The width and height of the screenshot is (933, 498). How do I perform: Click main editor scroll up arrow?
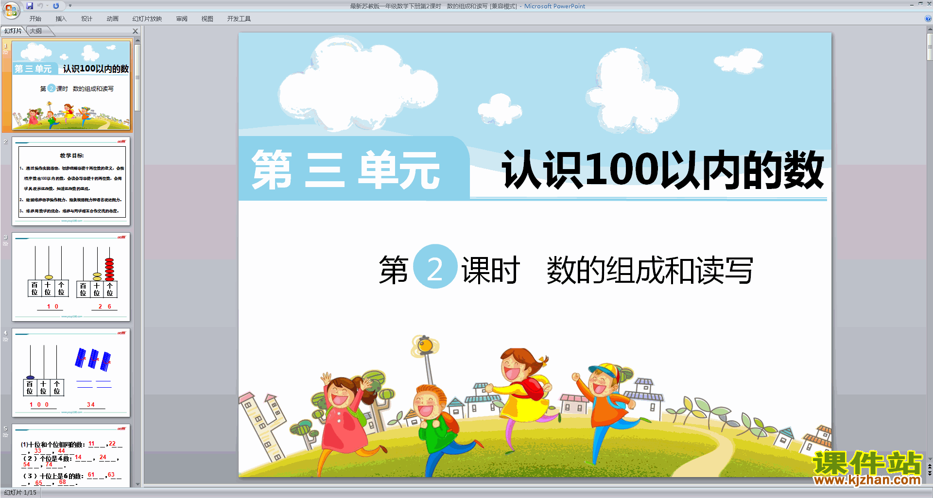(930, 30)
